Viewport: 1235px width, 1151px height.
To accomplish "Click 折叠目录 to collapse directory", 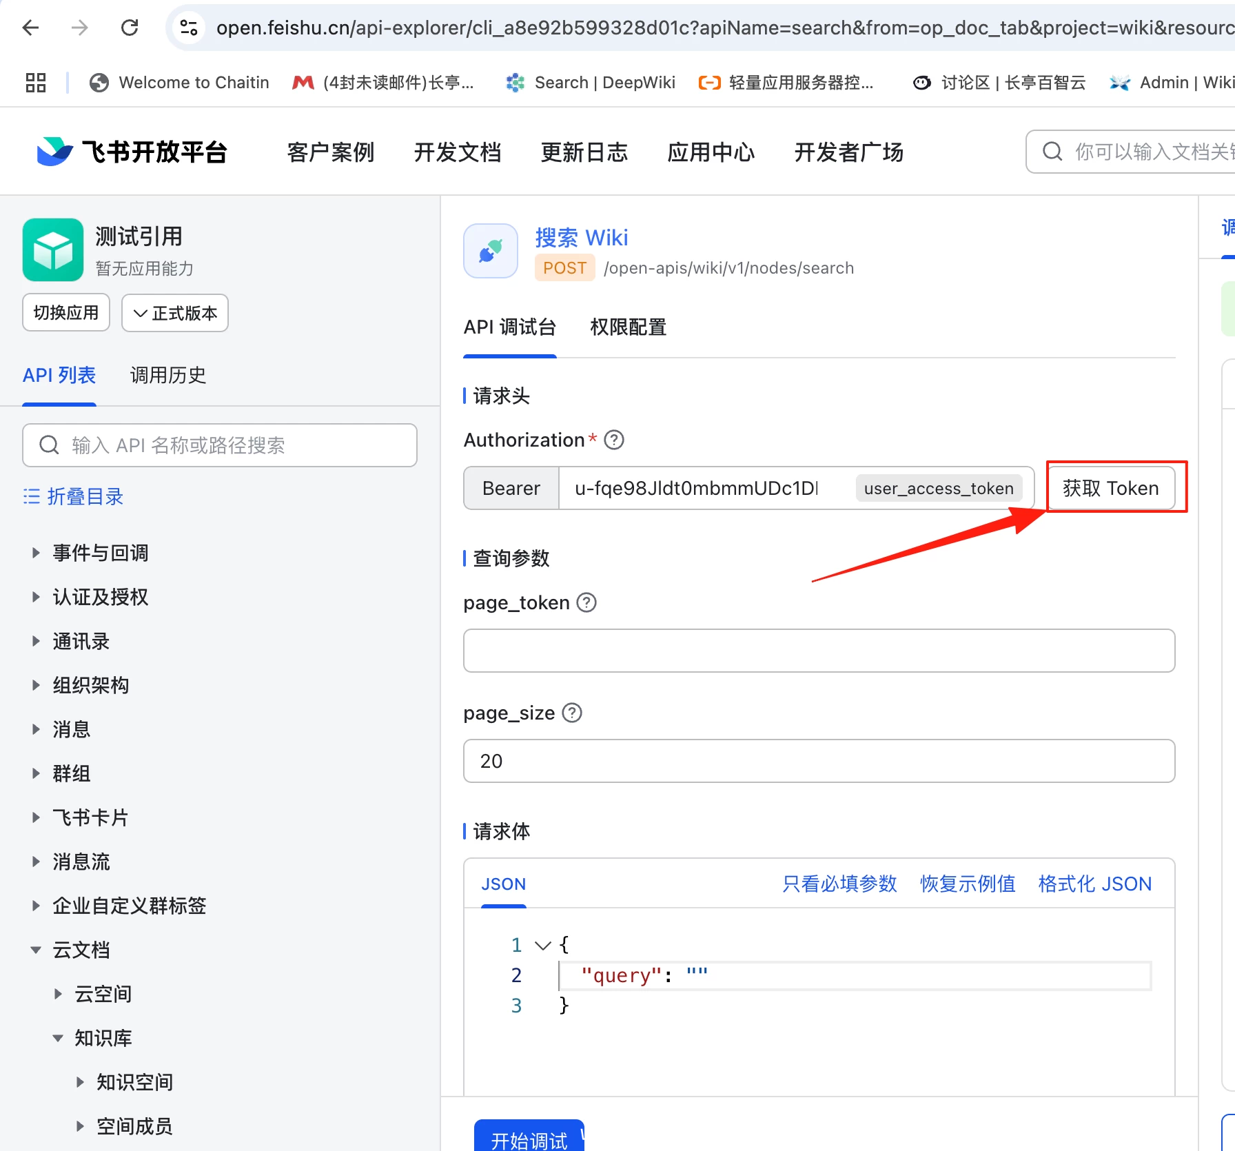I will click(73, 496).
